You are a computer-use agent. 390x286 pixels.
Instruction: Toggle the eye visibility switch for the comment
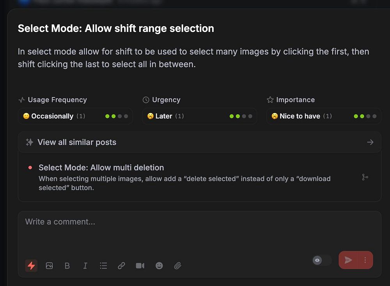click(x=321, y=260)
